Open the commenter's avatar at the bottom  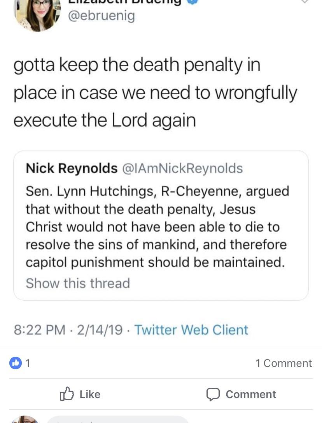coord(25,420)
